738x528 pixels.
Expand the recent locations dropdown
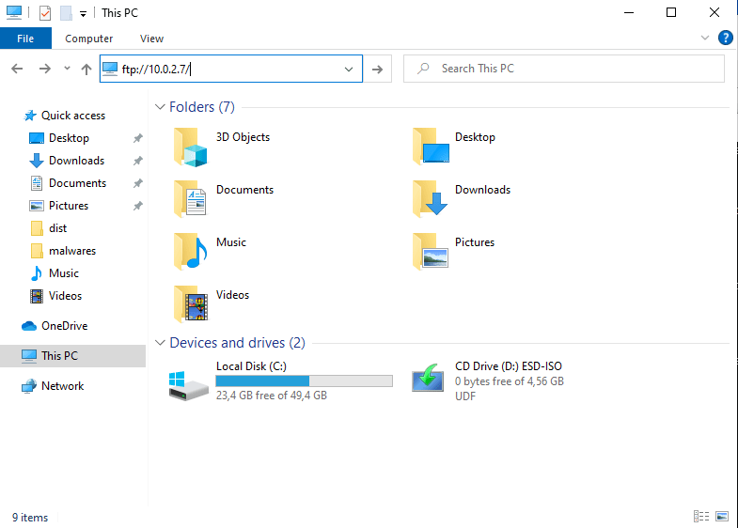(x=67, y=69)
